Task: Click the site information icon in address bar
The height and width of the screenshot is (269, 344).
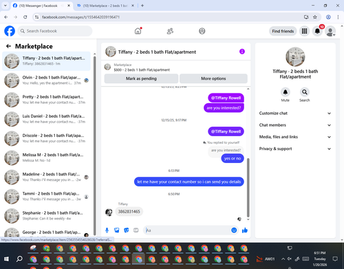Action: pyautogui.click(x=36, y=17)
